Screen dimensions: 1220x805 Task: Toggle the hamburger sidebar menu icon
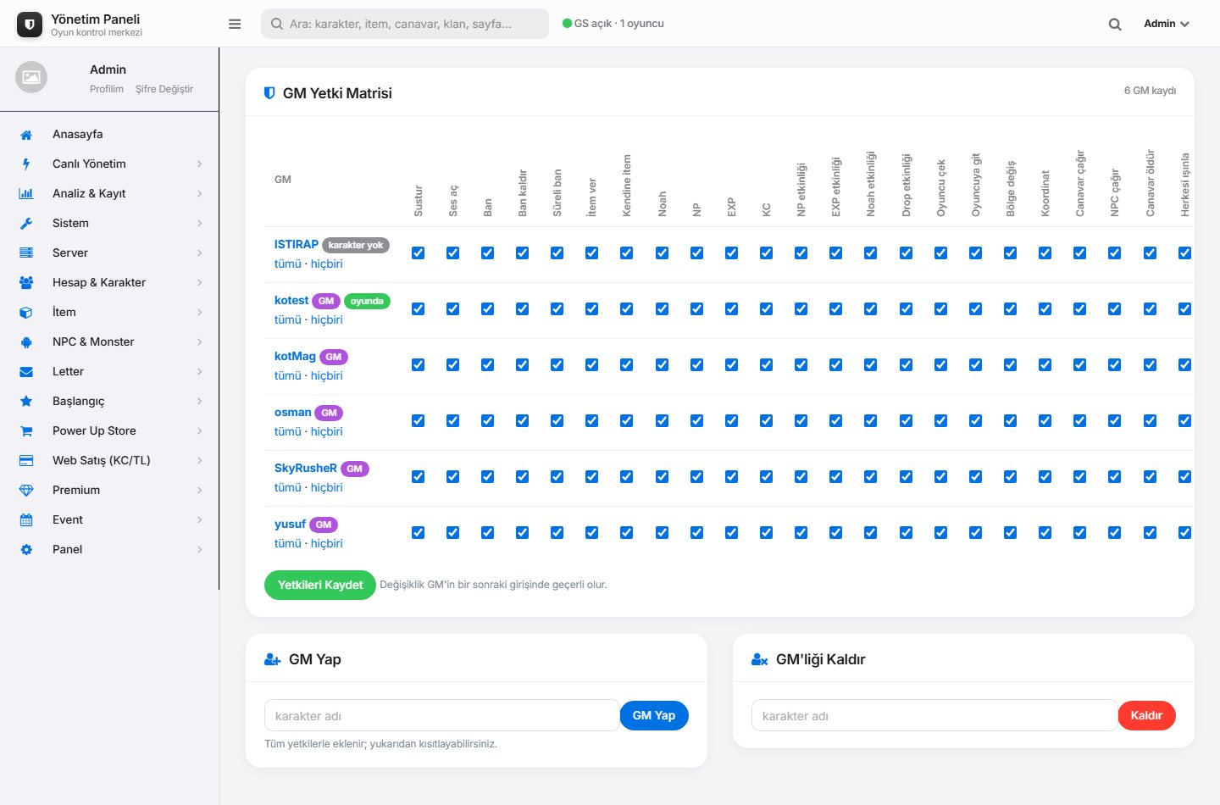pos(235,24)
